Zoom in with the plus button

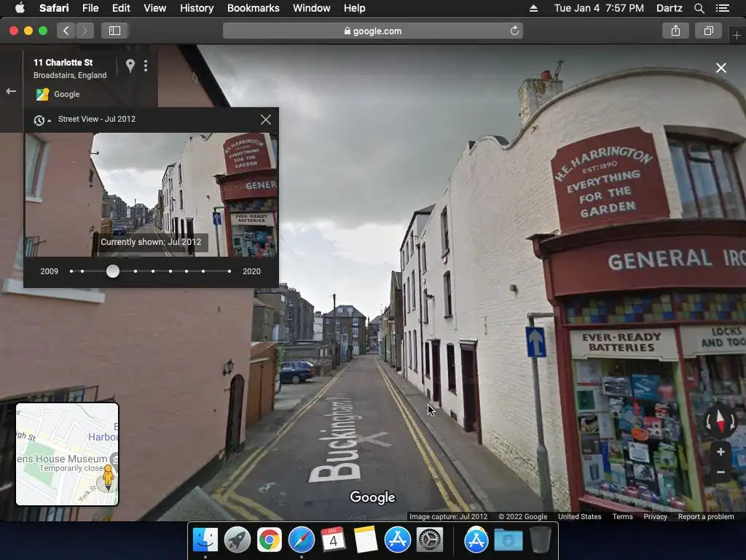pyautogui.click(x=721, y=451)
